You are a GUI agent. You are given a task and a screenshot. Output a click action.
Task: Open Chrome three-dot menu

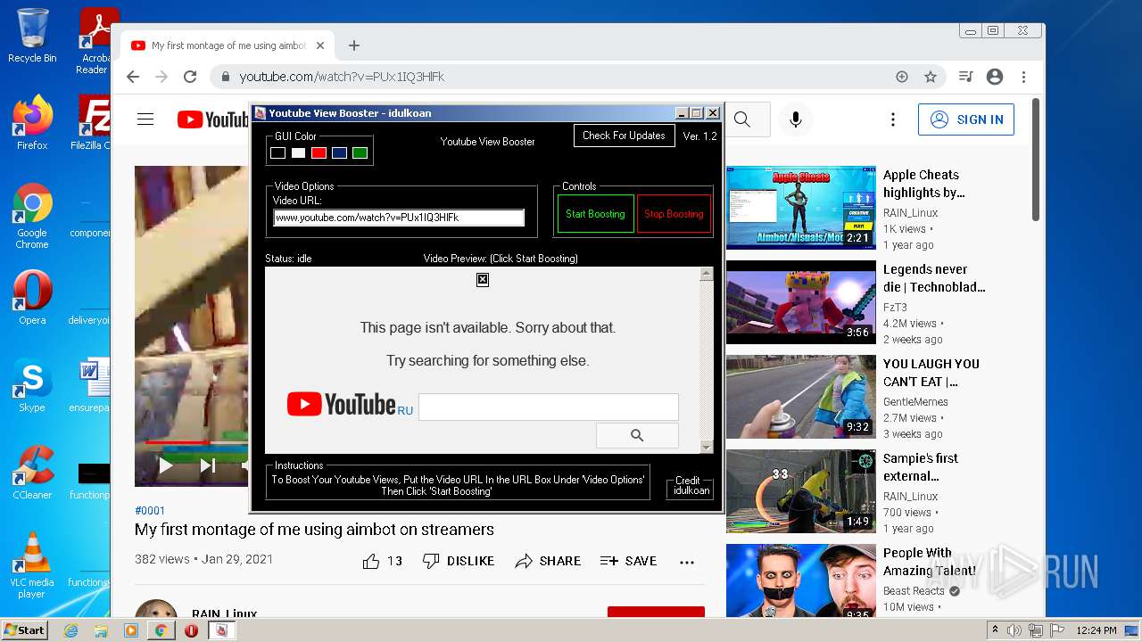tap(1024, 77)
